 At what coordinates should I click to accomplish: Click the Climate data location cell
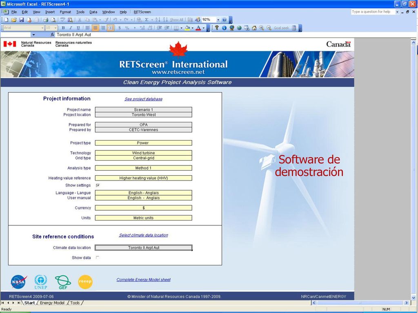[x=143, y=247]
